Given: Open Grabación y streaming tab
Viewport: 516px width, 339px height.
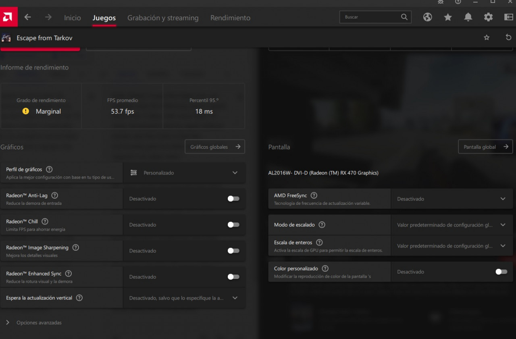Looking at the screenshot, I should coord(163,18).
